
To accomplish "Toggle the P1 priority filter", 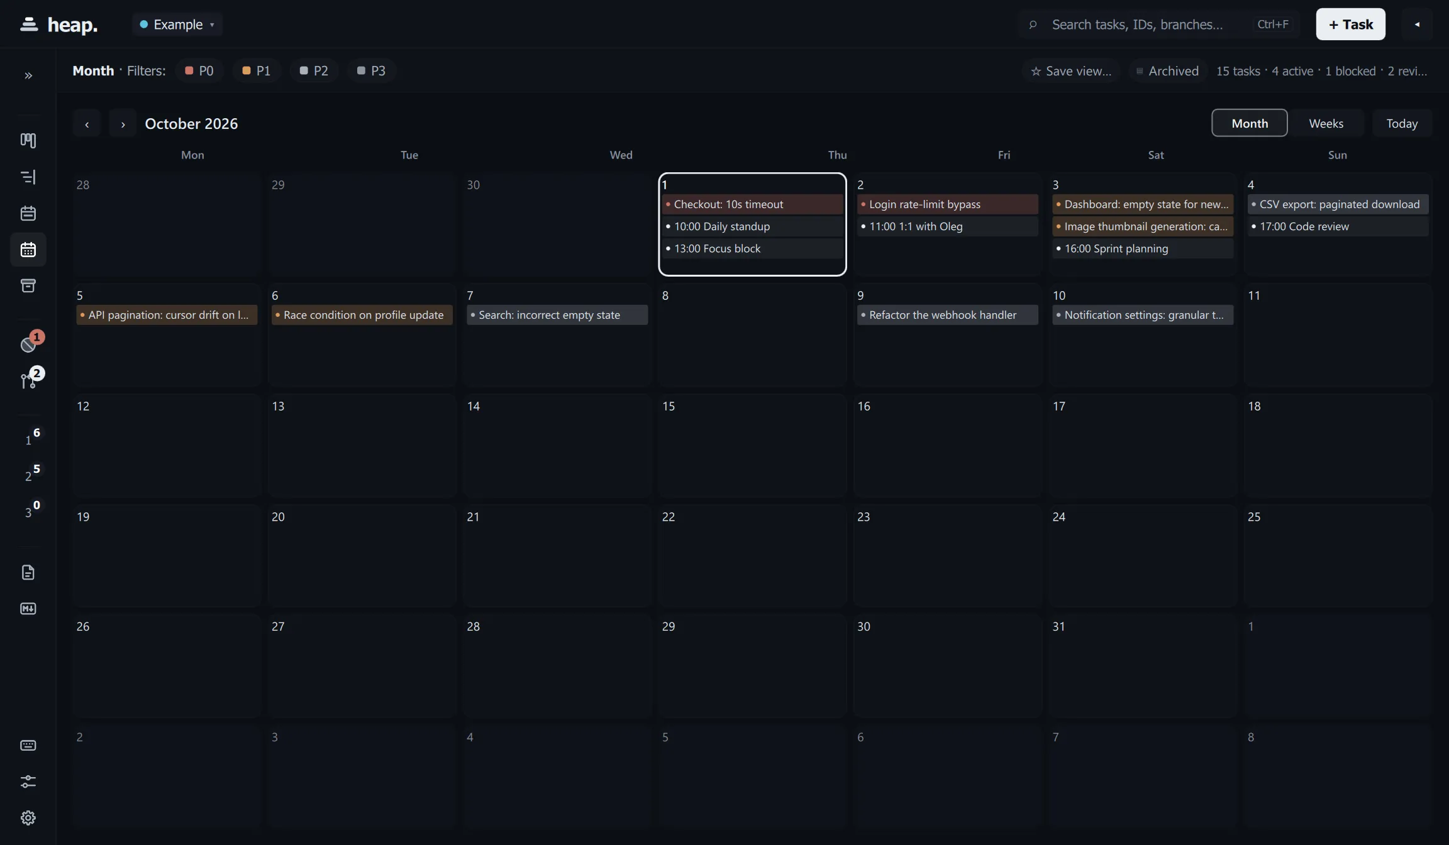I will [256, 70].
